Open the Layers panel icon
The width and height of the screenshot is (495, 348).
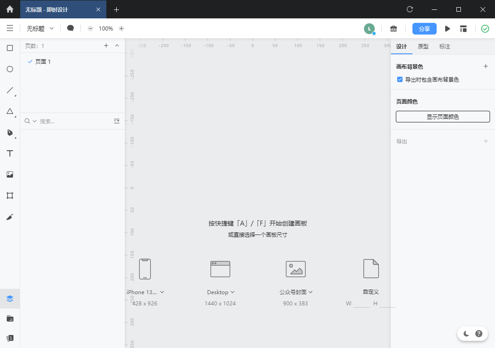point(10,299)
